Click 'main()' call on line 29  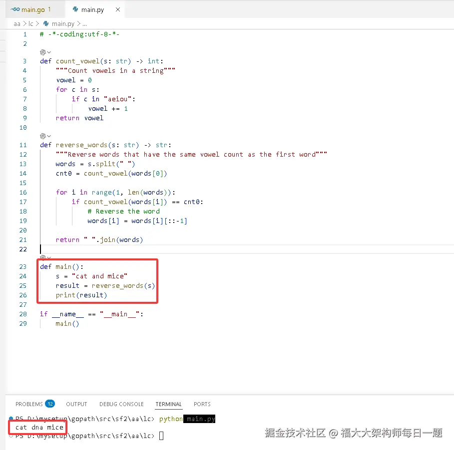tap(67, 324)
